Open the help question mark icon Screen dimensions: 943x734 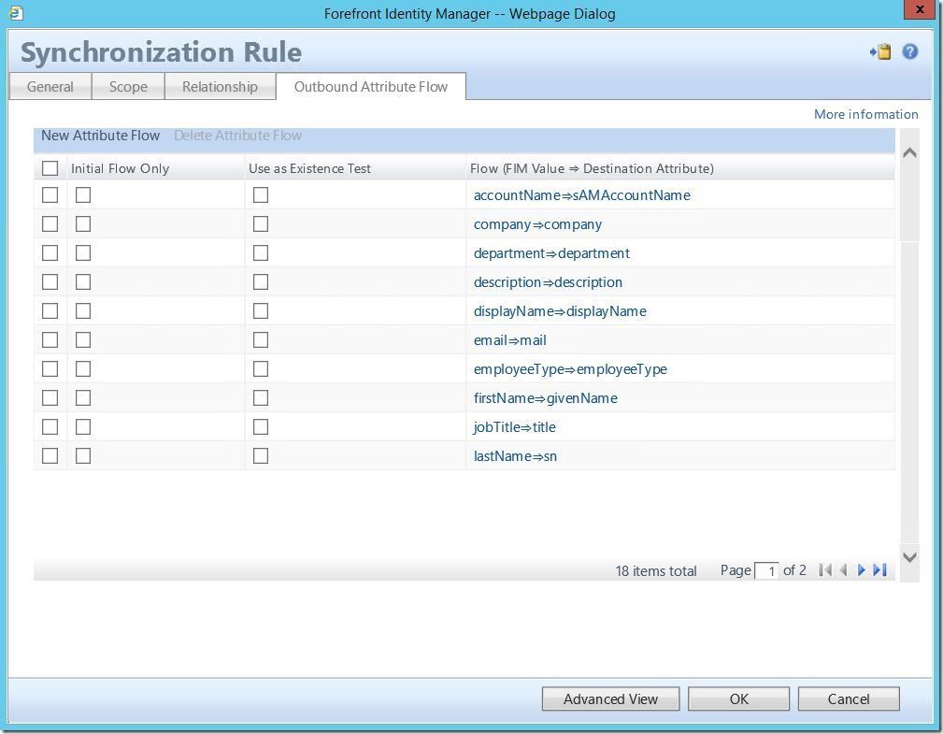[x=910, y=51]
